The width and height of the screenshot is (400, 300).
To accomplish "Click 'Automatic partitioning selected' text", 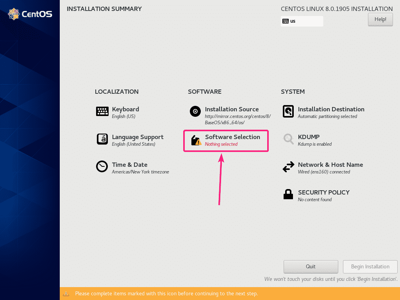I will [327, 116].
